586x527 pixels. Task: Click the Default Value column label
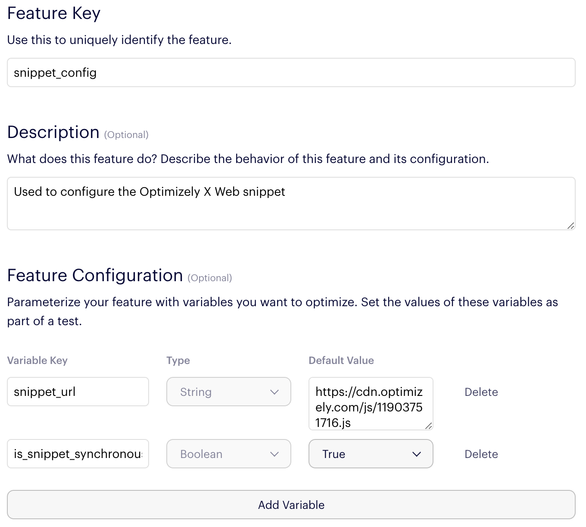pyautogui.click(x=341, y=361)
